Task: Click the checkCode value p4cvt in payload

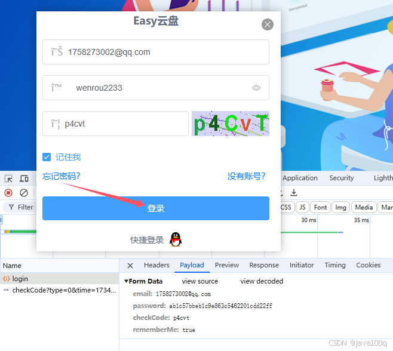Action: (x=181, y=318)
